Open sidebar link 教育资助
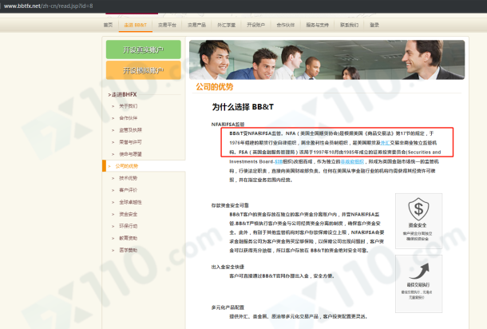Image resolution: width=487 pixels, height=329 pixels. (129, 238)
